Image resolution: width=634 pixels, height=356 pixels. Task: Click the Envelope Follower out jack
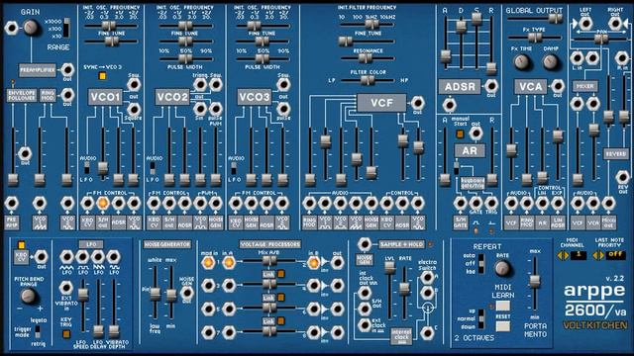25,154
